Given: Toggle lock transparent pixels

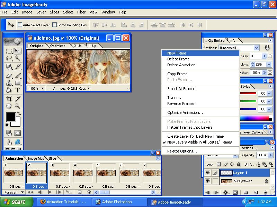Looking at the screenshot, I should click(x=219, y=164).
